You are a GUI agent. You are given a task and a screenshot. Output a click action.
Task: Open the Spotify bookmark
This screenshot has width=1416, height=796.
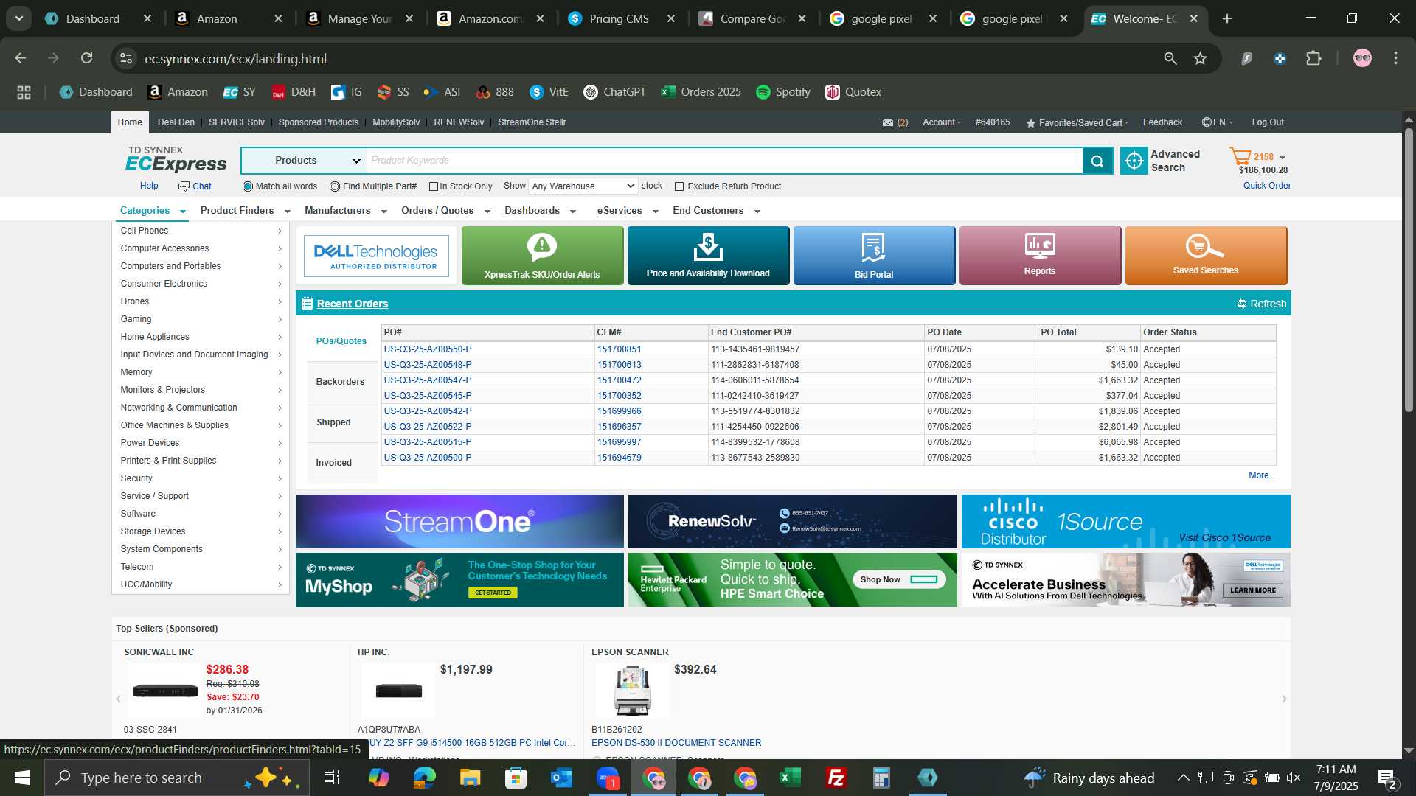point(783,92)
